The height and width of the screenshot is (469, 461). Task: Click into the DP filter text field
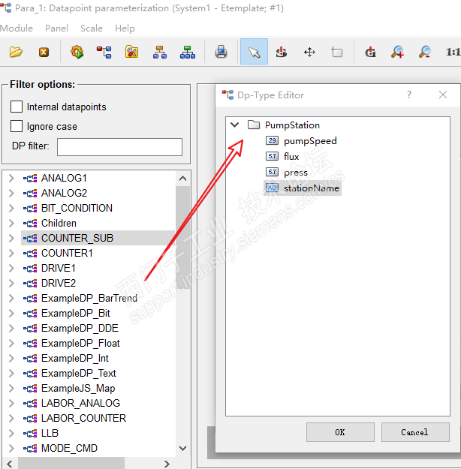coord(119,147)
